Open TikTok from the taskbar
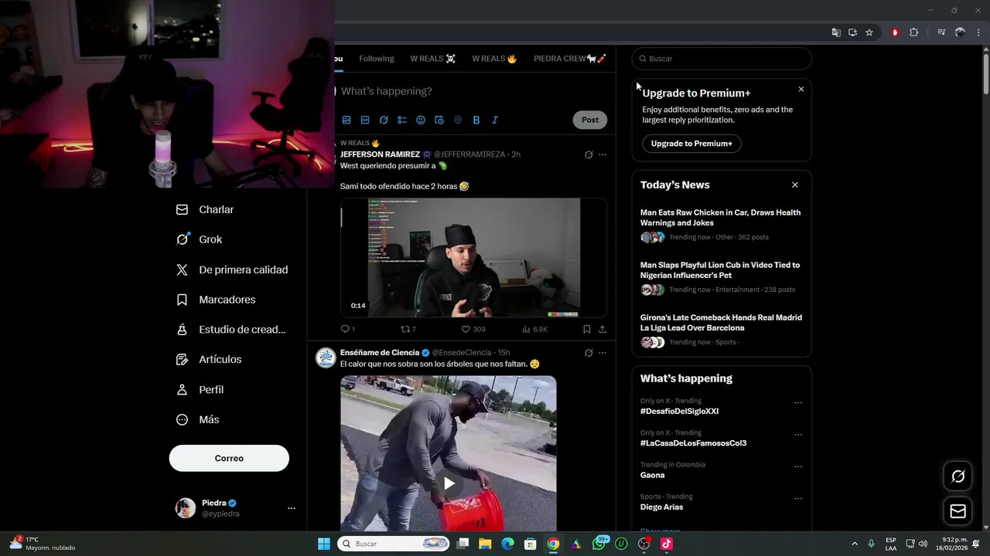Image resolution: width=990 pixels, height=556 pixels. pyautogui.click(x=667, y=544)
